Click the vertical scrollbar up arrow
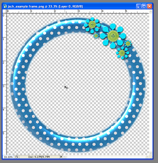158x163 pixels. click(x=151, y=12)
